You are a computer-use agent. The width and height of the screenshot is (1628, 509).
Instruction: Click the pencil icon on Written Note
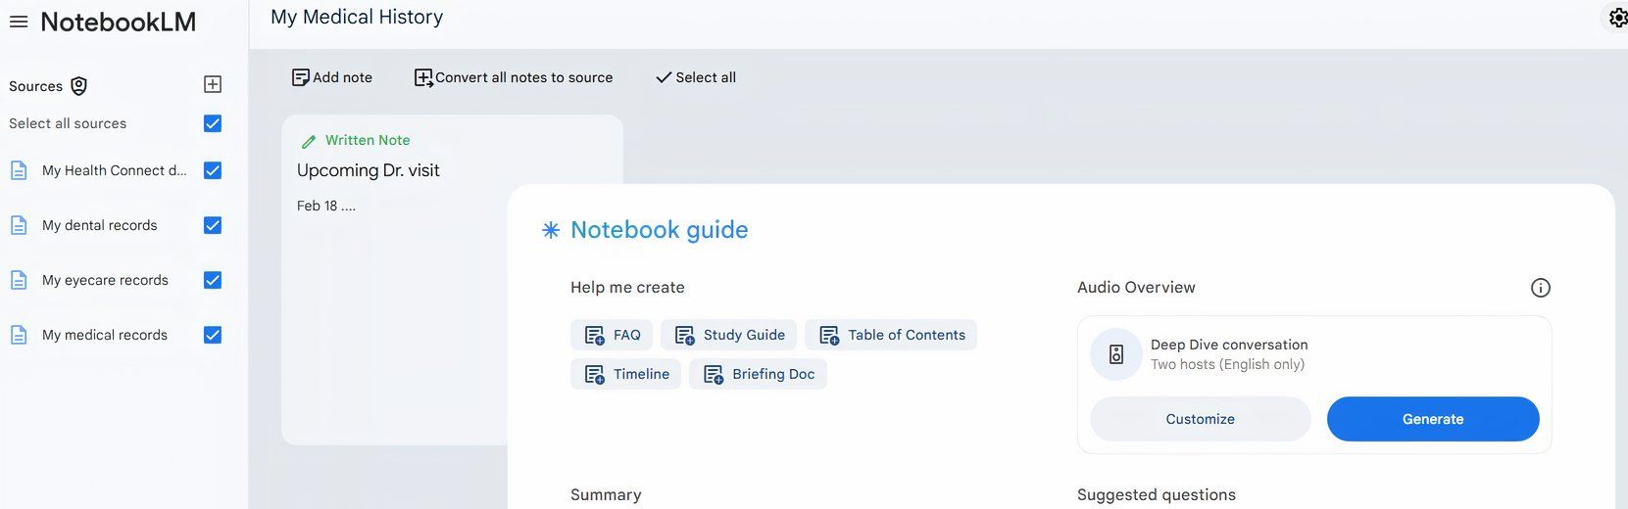309,141
